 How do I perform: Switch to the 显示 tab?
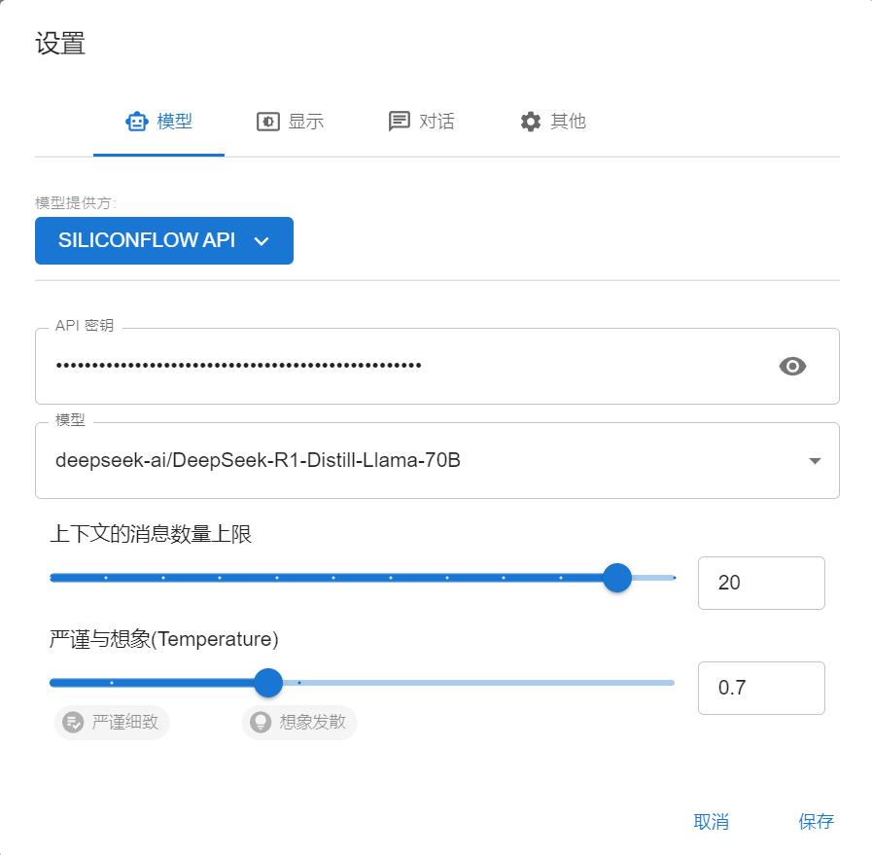[x=290, y=122]
